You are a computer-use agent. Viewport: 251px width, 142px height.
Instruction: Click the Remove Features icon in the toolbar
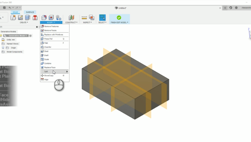(44, 18)
